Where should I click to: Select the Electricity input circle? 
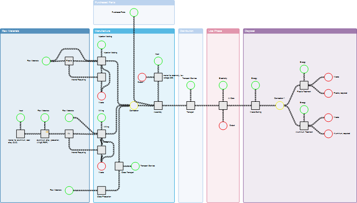tap(223, 85)
